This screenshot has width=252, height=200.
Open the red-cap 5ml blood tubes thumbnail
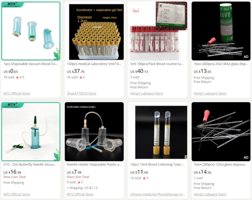click(x=157, y=31)
